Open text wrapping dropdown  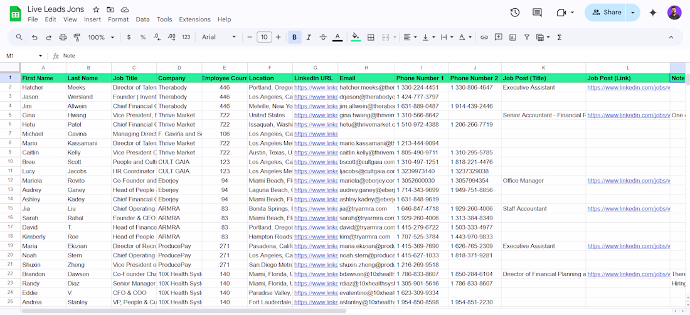click(x=447, y=38)
